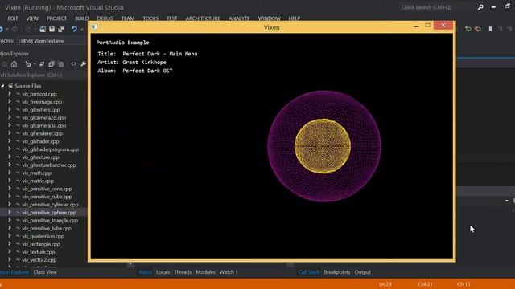The height and width of the screenshot is (289, 515).
Task: Open the EDIT menu
Action: coord(13,18)
